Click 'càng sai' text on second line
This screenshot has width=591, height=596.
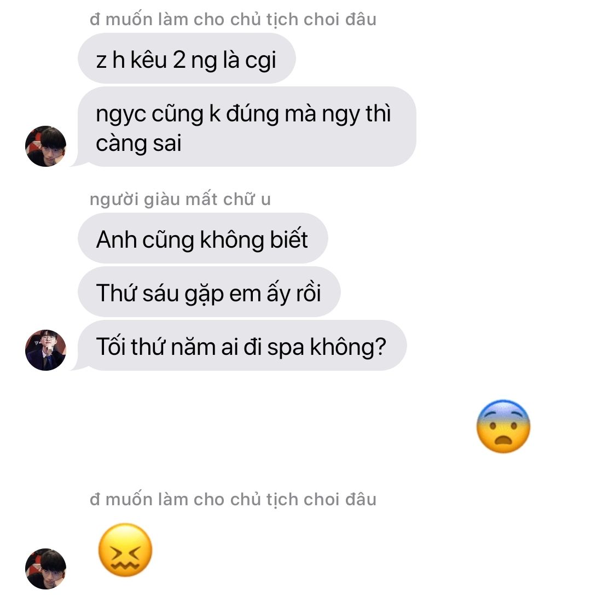138,144
